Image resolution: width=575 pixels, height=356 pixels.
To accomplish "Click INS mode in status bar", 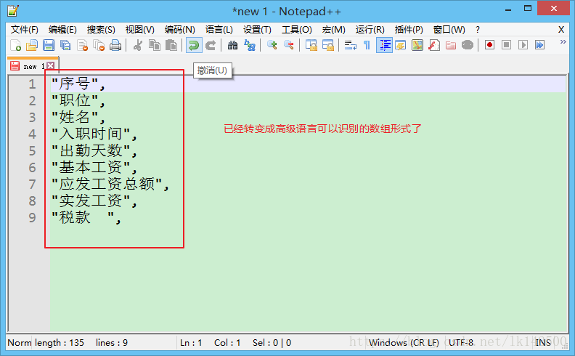I will (x=543, y=342).
